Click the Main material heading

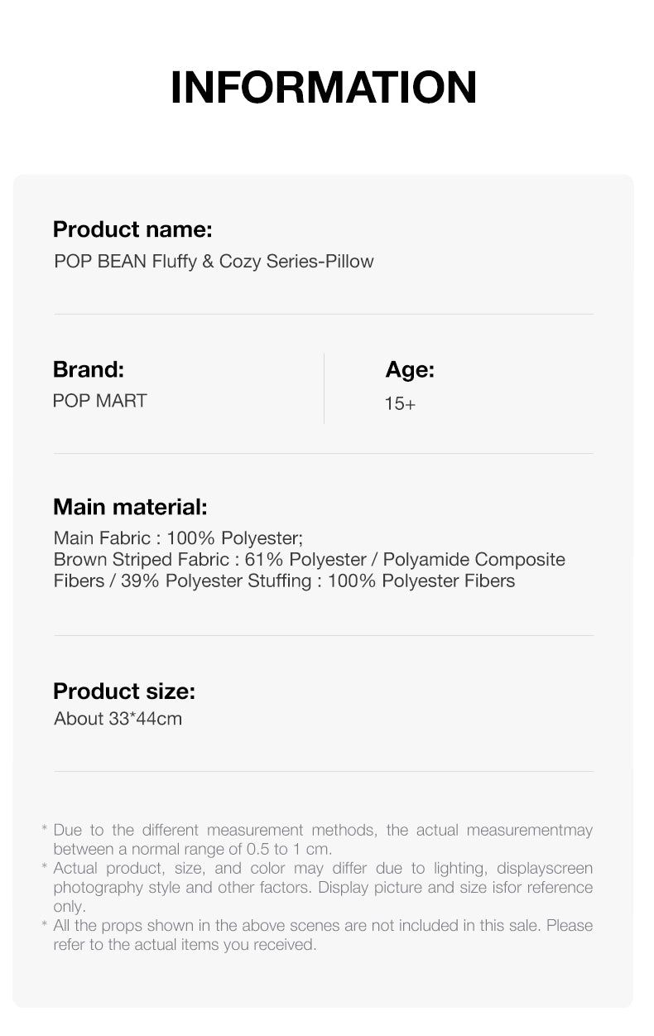pos(130,507)
